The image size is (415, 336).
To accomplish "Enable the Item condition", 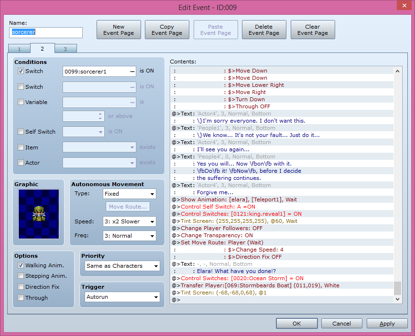I will tap(20, 147).
